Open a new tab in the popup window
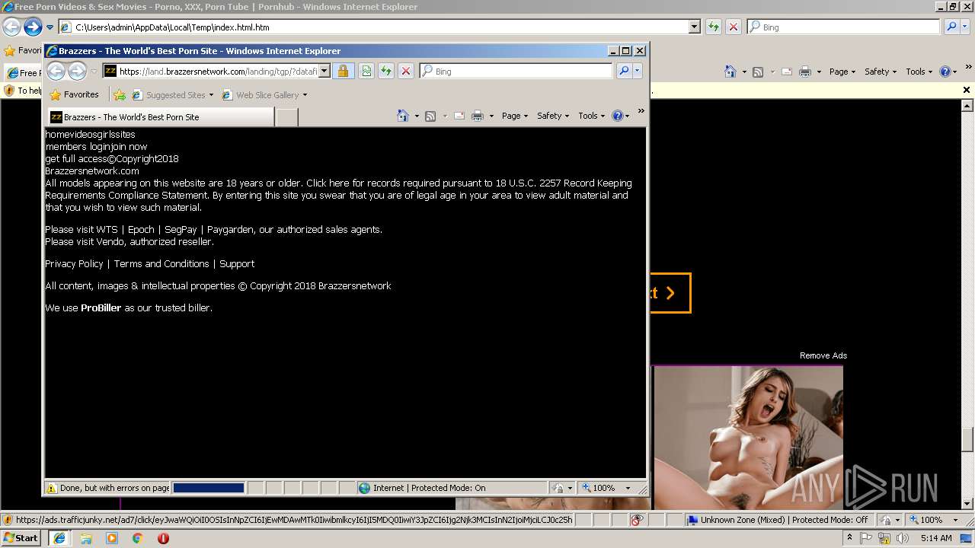Viewport: 975px width, 548px height. (286, 117)
